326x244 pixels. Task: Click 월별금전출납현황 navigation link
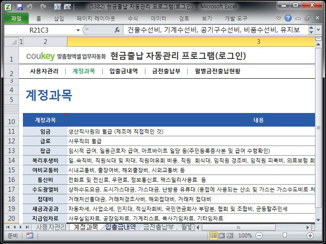218,71
